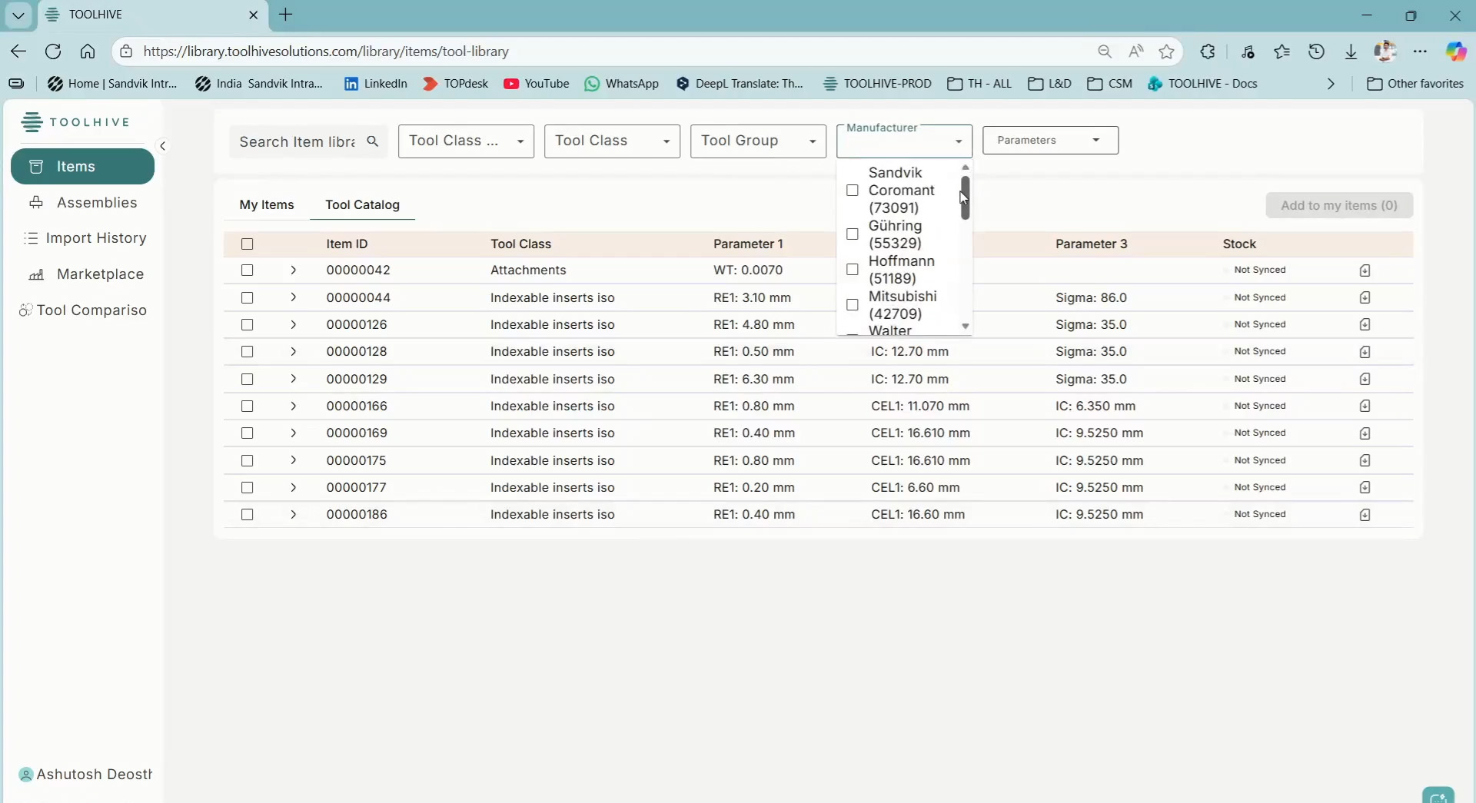Open Import History in the sidebar
This screenshot has width=1476, height=803.
pyautogui.click(x=96, y=238)
